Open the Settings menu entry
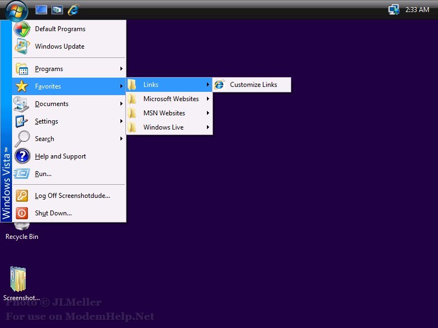 69,121
